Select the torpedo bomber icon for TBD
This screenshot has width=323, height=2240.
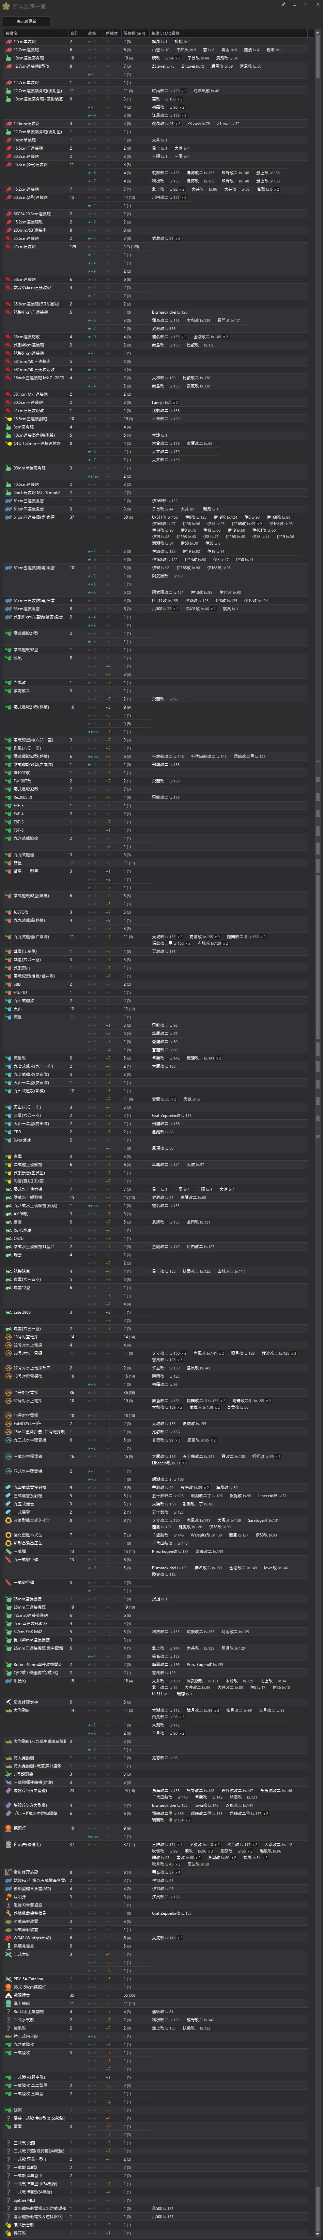point(8,1132)
